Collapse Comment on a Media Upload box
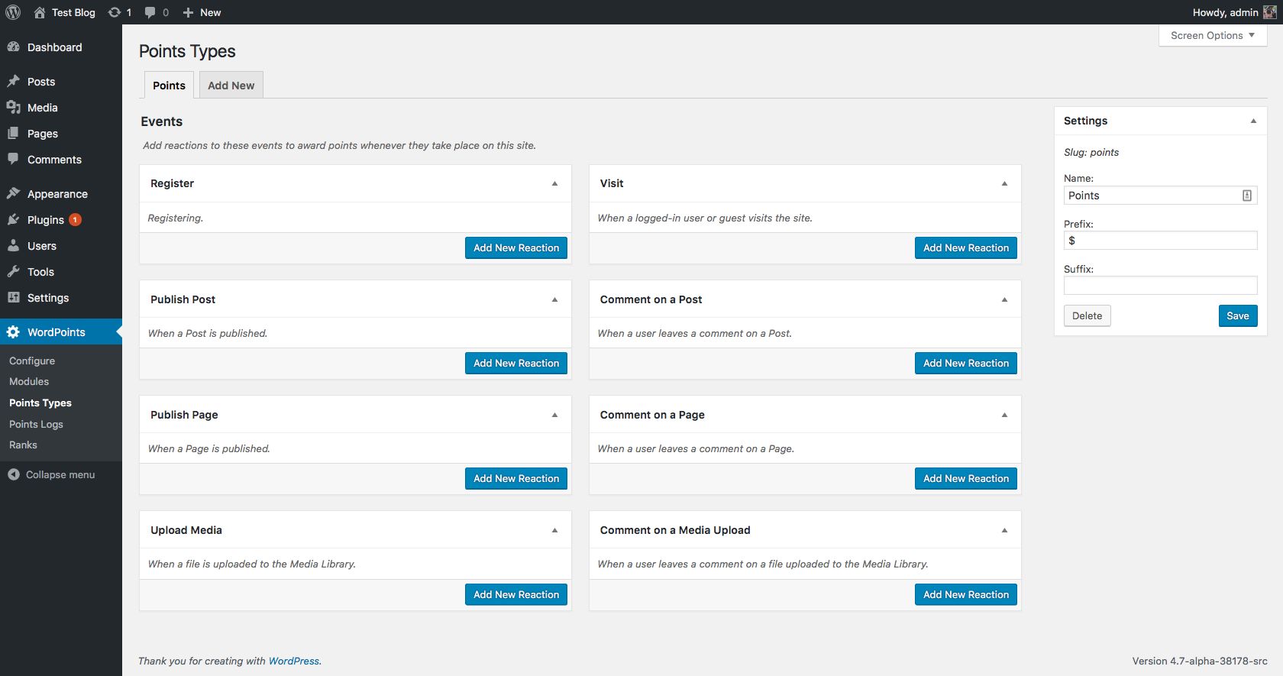This screenshot has width=1283, height=676. click(x=1005, y=530)
